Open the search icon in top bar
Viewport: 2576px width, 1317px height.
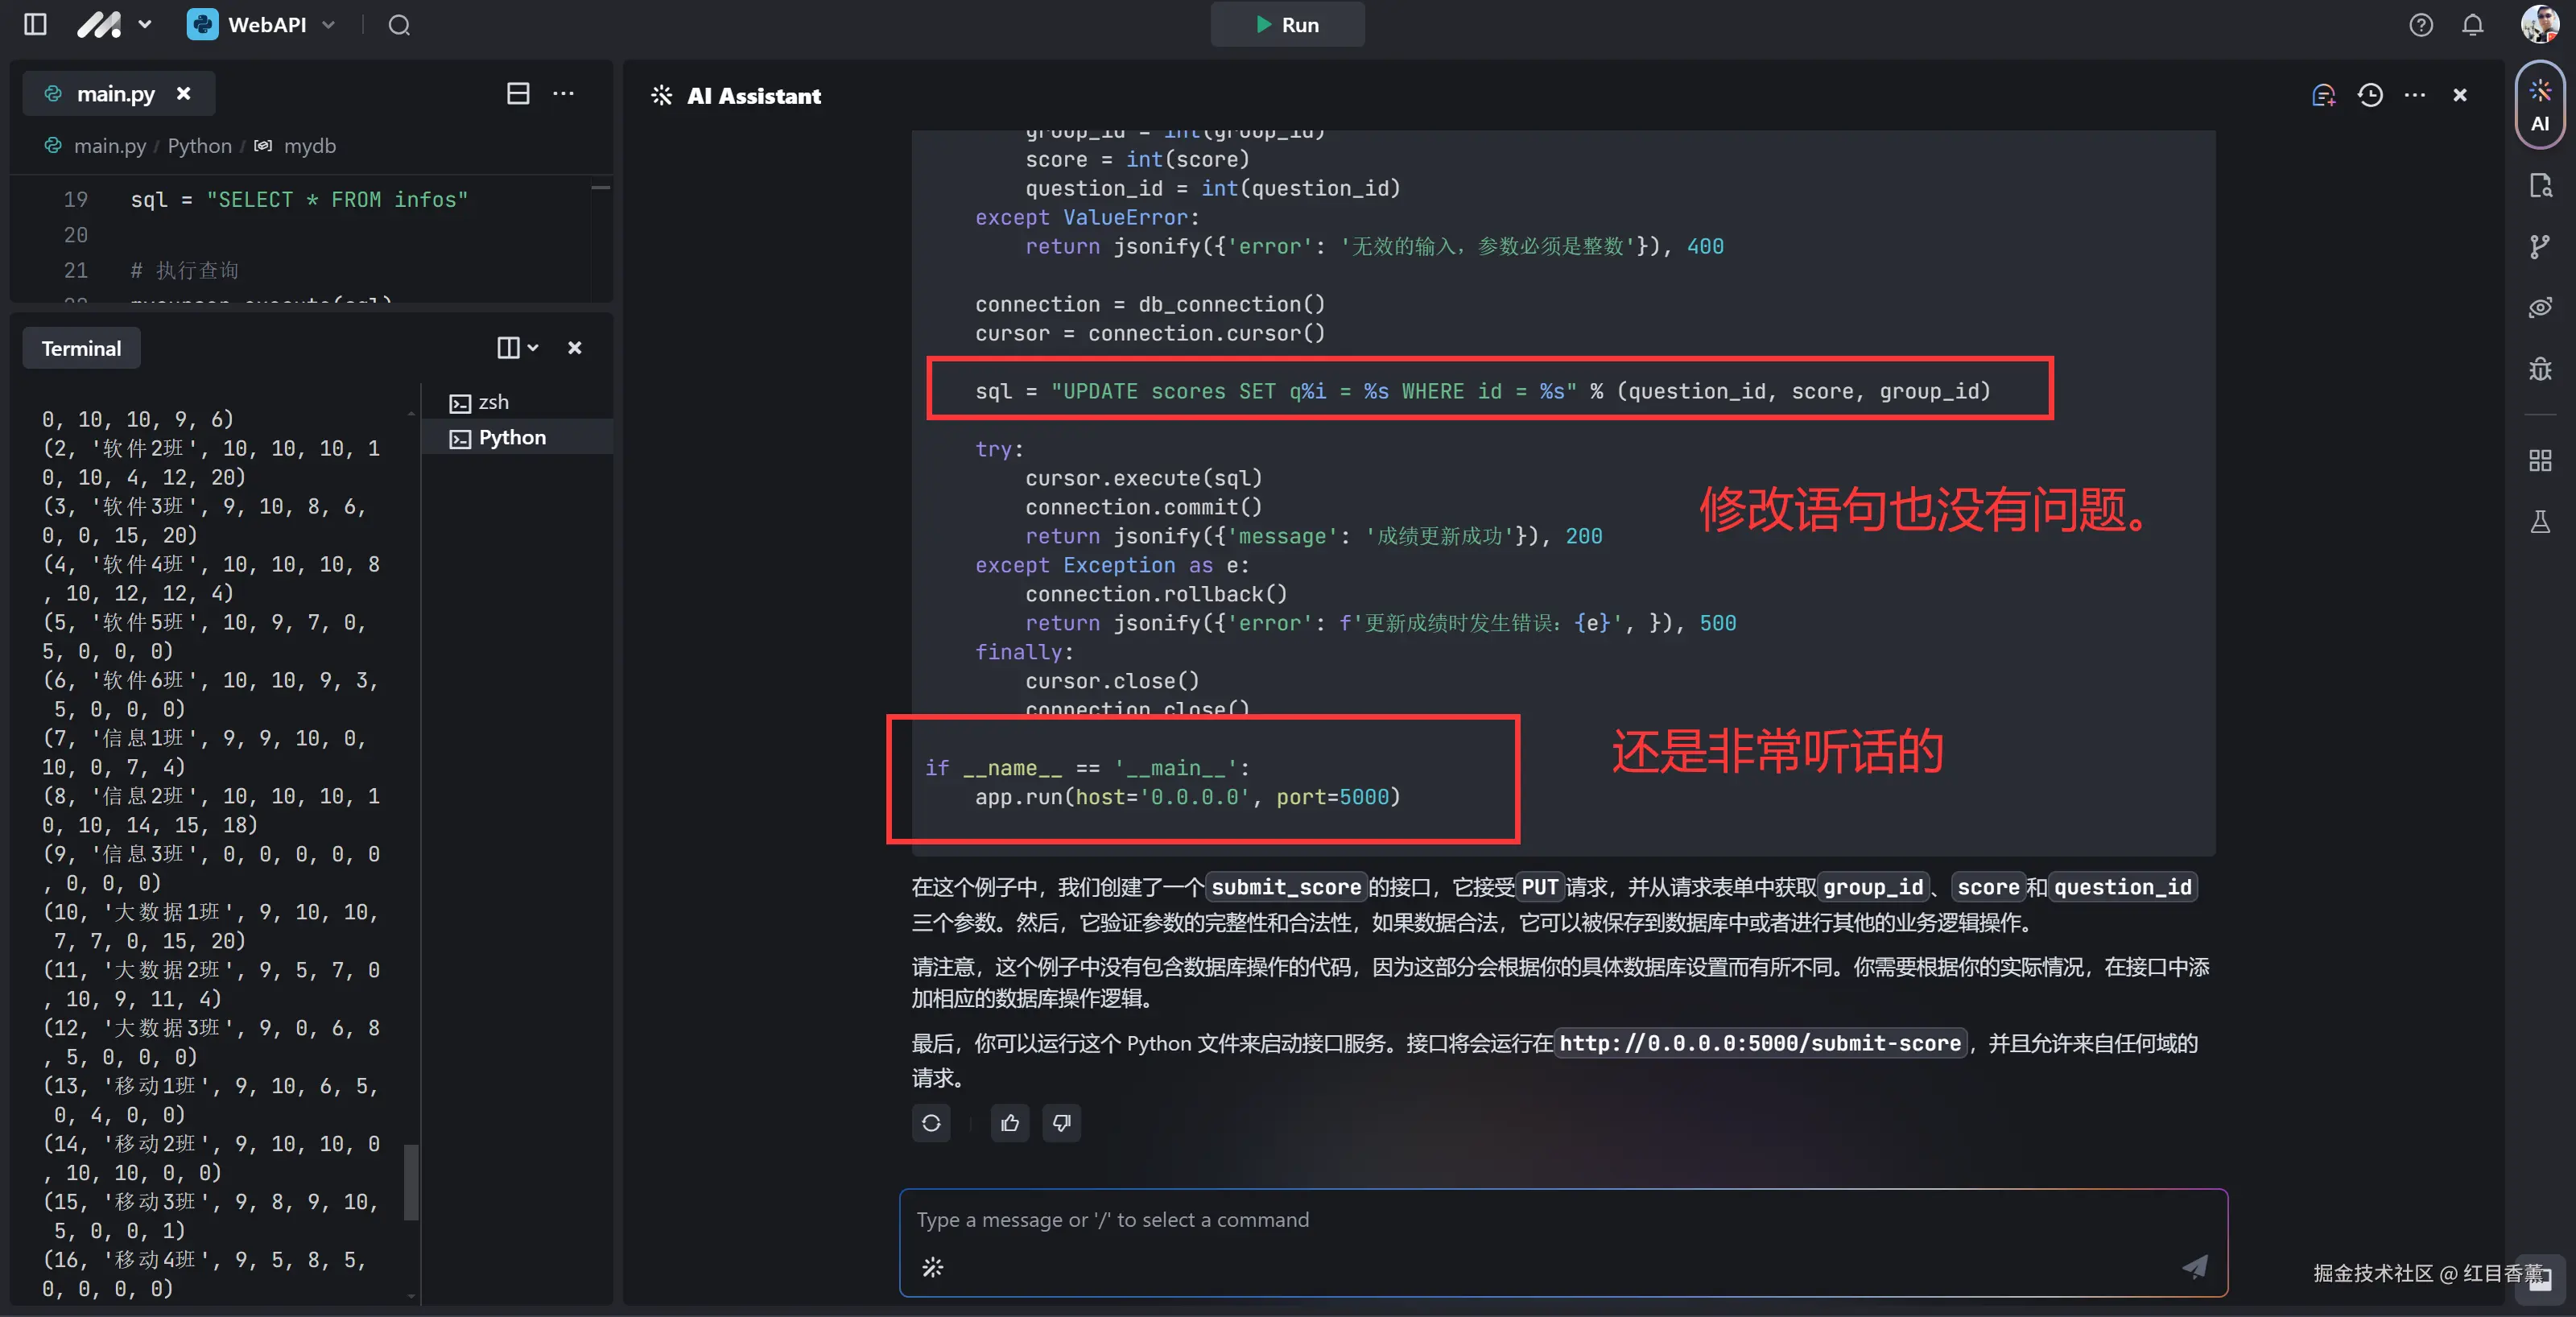click(399, 25)
